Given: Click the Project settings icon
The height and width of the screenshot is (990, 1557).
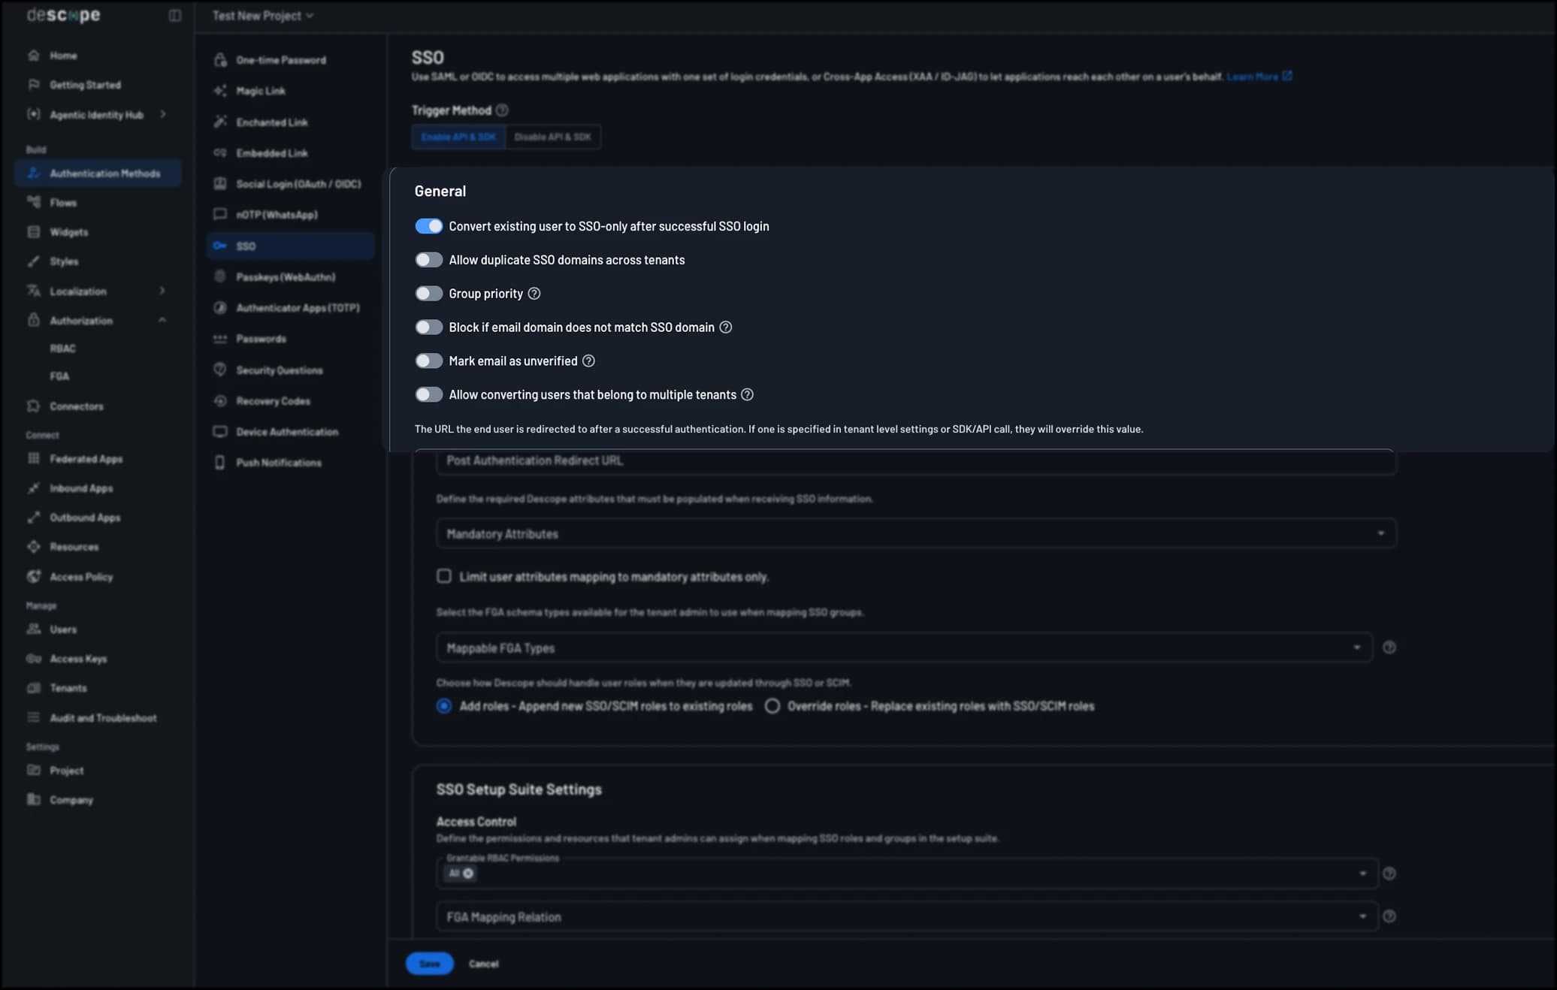Looking at the screenshot, I should click(33, 770).
